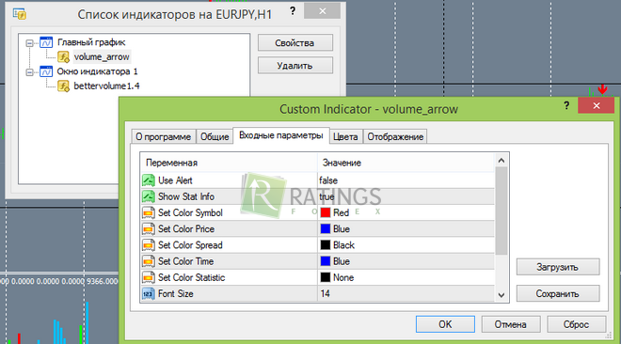The image size is (621, 344).
Task: Click the Загрузить button
Action: pos(558,267)
